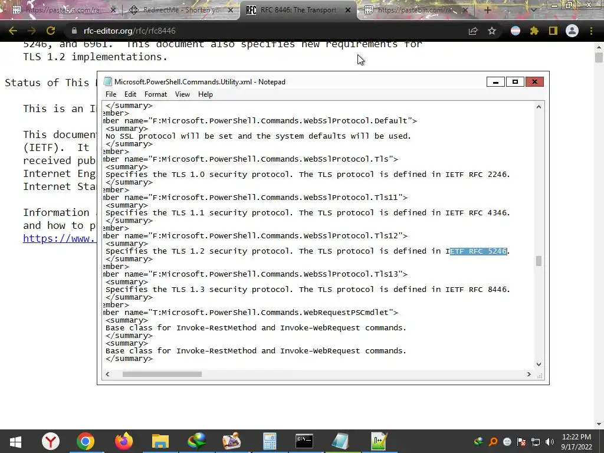Open File Explorer from the taskbar
This screenshot has width=604, height=453.
[x=160, y=441]
